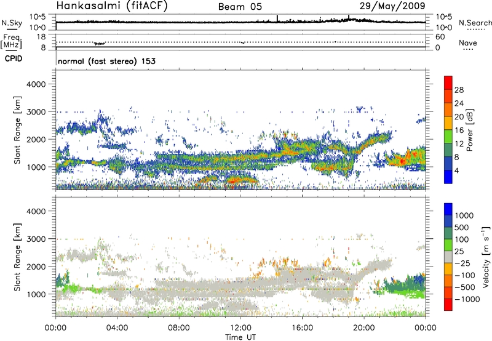Click the blue bottom of the power colorbar

(448, 177)
